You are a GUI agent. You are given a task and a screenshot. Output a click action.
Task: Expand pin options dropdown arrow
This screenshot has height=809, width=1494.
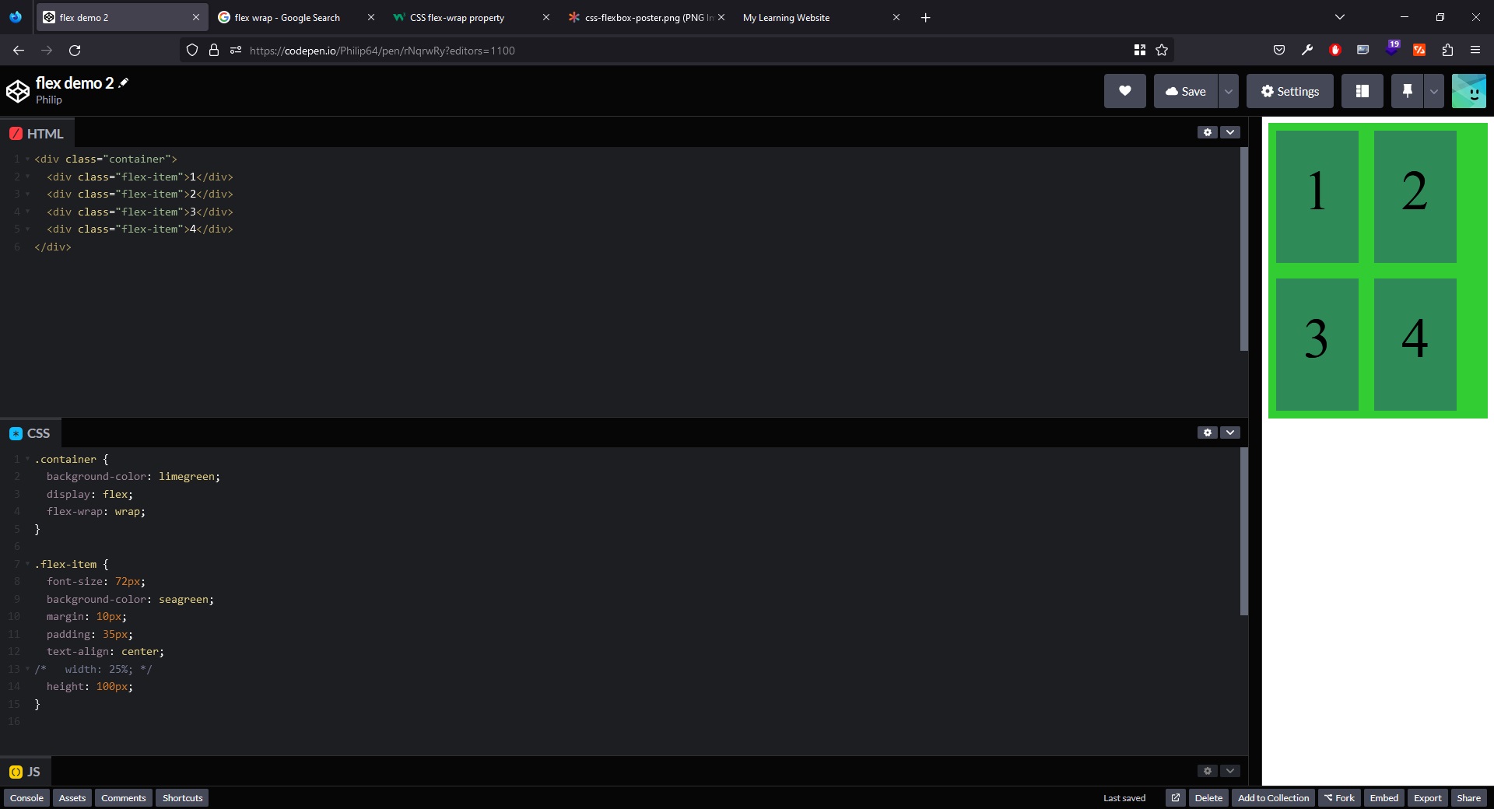[1433, 91]
